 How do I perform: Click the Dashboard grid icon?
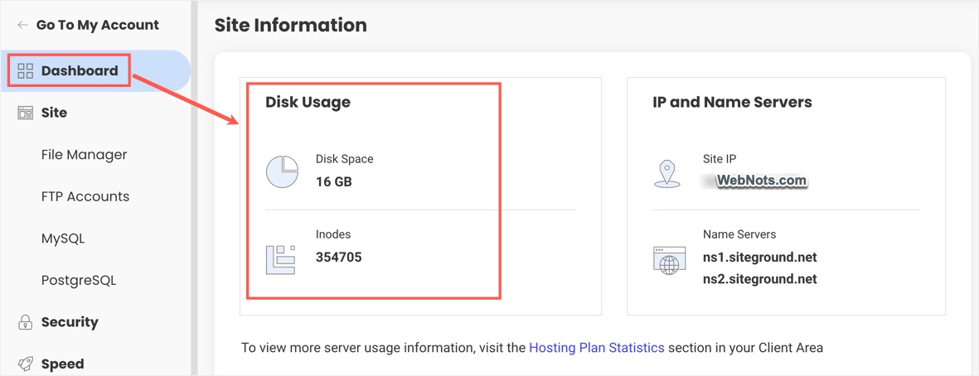click(x=25, y=71)
